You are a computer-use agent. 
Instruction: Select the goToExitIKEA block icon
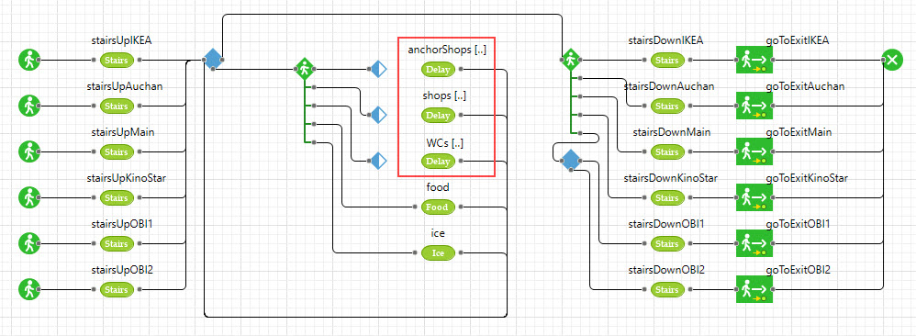tap(754, 60)
